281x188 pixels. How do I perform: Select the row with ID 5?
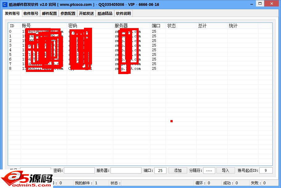140,55
